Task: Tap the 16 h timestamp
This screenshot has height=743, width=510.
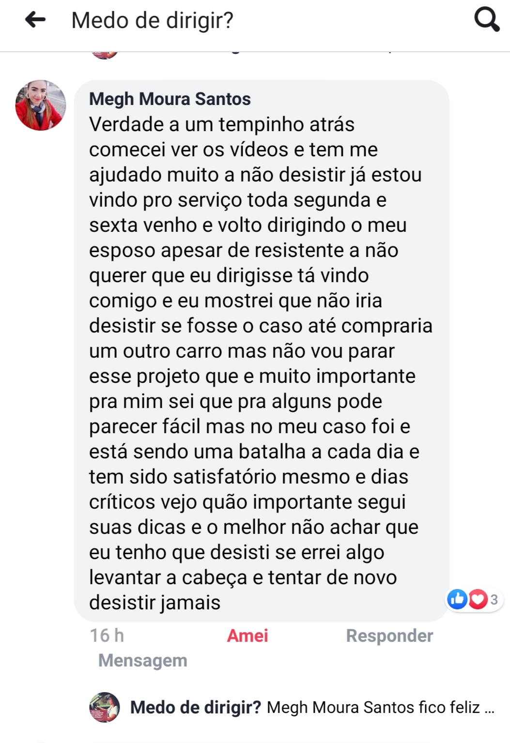Action: [107, 636]
